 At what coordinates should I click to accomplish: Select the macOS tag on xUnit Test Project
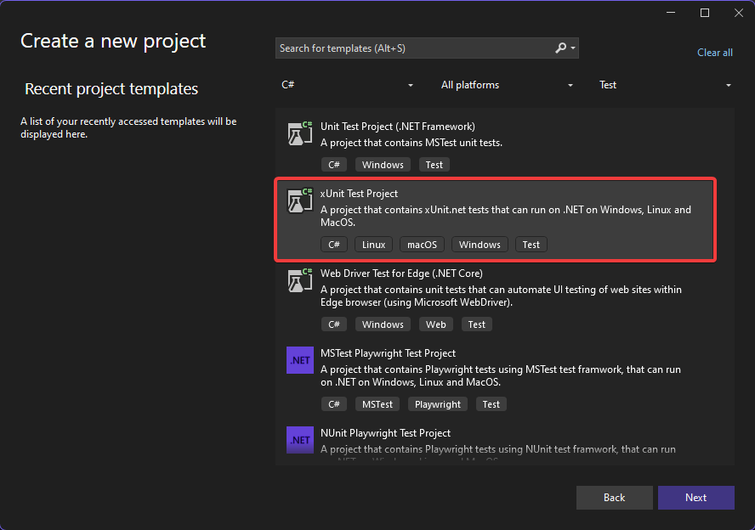point(422,244)
